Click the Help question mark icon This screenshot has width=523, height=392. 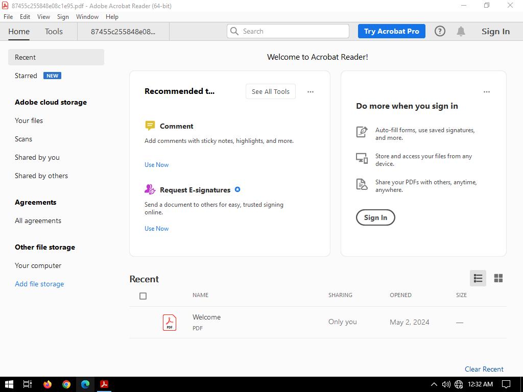pos(440,31)
